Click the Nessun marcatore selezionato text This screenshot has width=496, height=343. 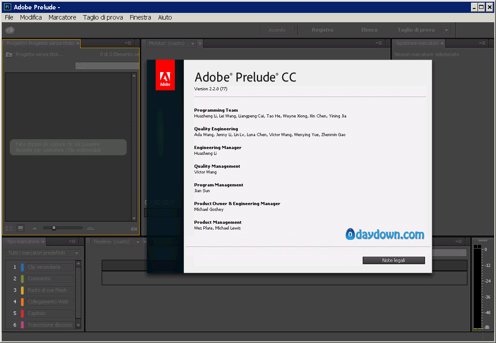click(x=426, y=55)
